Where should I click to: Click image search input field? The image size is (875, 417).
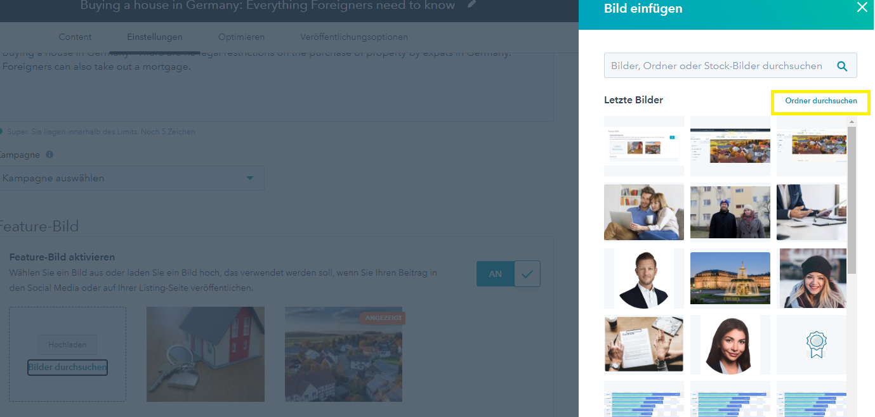tap(720, 66)
